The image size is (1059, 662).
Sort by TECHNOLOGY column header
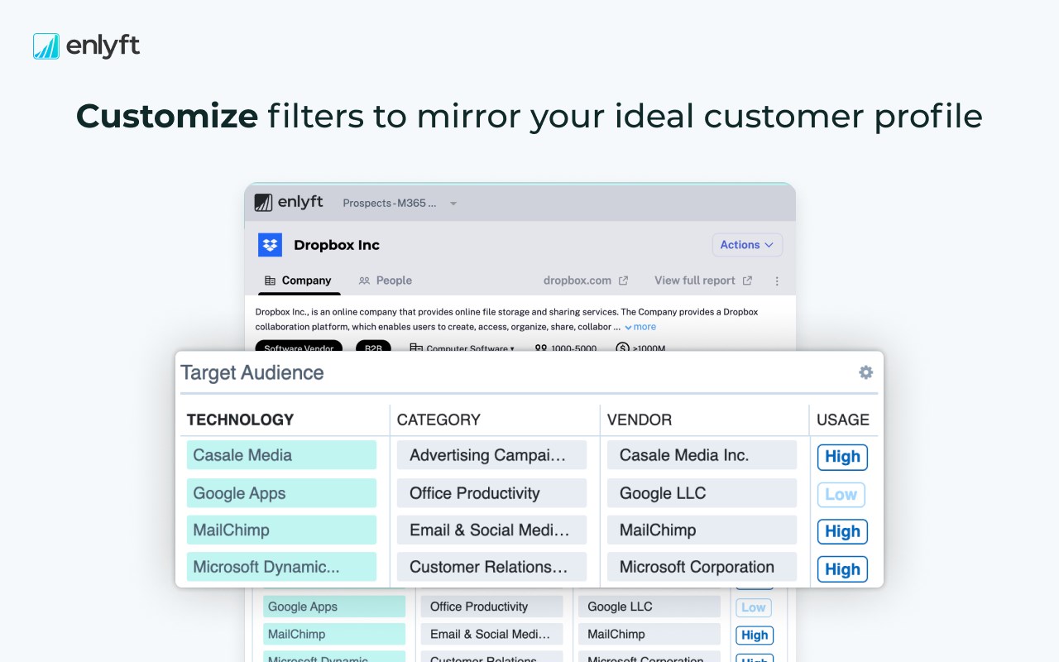[240, 420]
